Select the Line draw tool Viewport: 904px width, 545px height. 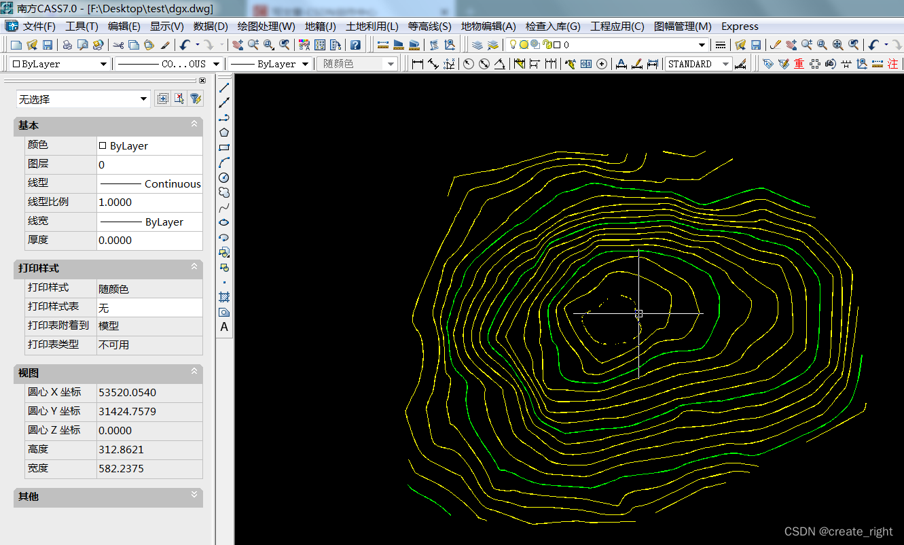pos(224,87)
